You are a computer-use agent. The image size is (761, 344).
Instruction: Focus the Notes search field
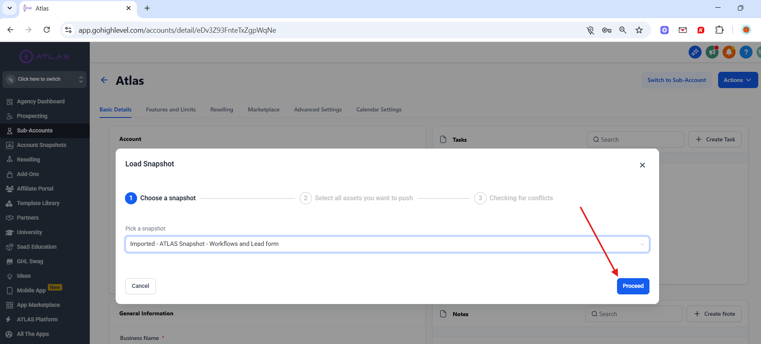point(634,314)
